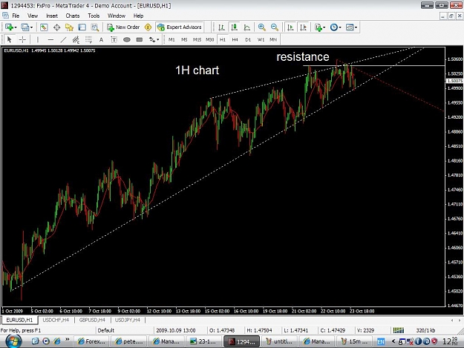Open the Market Watch window icon
Viewport: 464px width, 348px height.
point(44,27)
